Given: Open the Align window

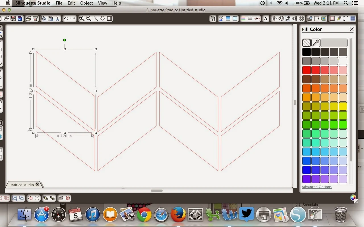Looking at the screenshot, I should coord(295,19).
